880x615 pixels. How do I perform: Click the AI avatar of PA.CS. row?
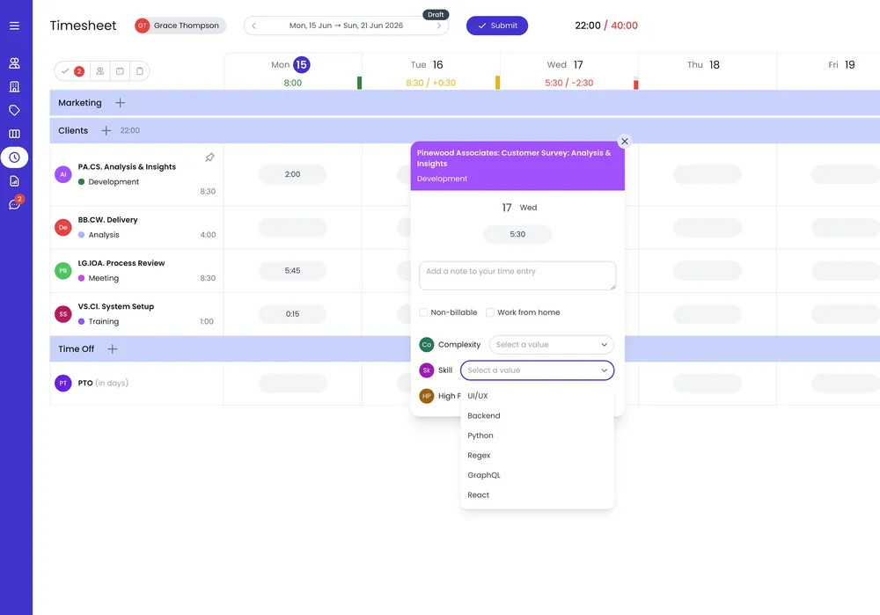(x=62, y=174)
